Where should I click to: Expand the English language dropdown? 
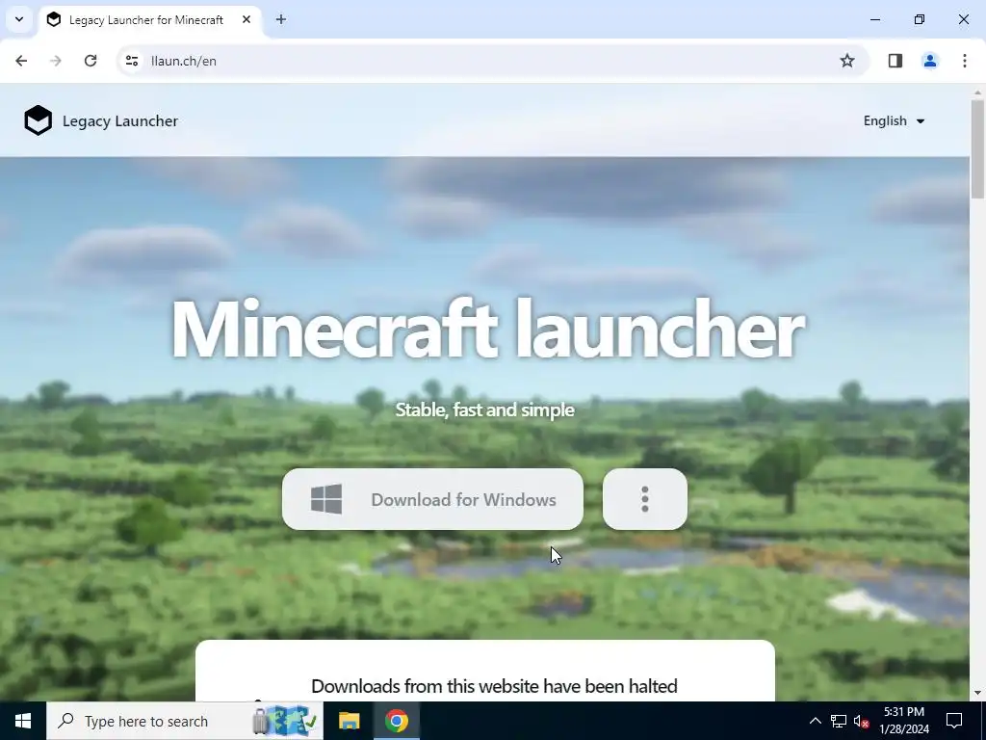tap(894, 120)
